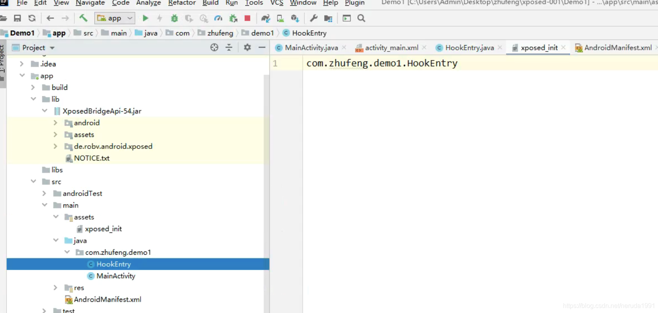Switch to the HookEntry.java tab
The height and width of the screenshot is (313, 658).
tap(465, 48)
